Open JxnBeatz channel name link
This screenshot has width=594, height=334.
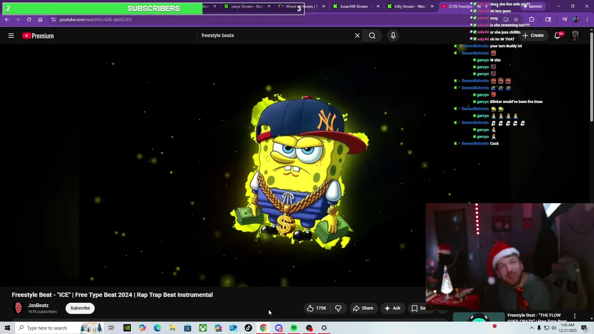[38, 305]
